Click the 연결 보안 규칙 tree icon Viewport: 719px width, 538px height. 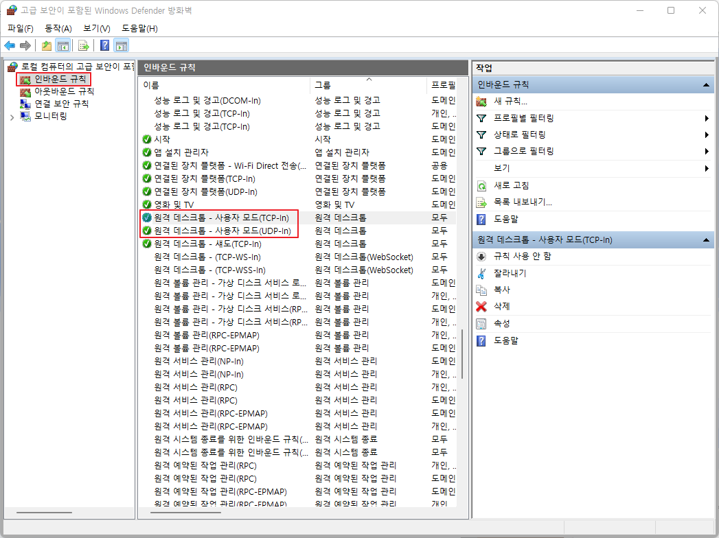(x=25, y=104)
